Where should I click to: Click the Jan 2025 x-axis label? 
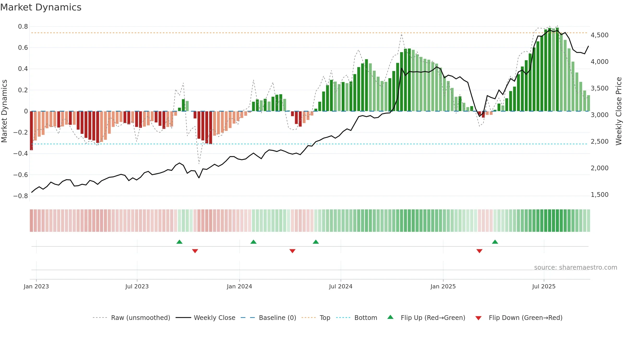tap(443, 286)
